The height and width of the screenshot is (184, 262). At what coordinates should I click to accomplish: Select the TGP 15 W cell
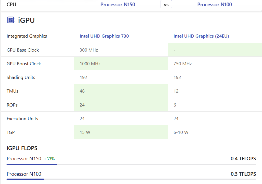[121, 132]
